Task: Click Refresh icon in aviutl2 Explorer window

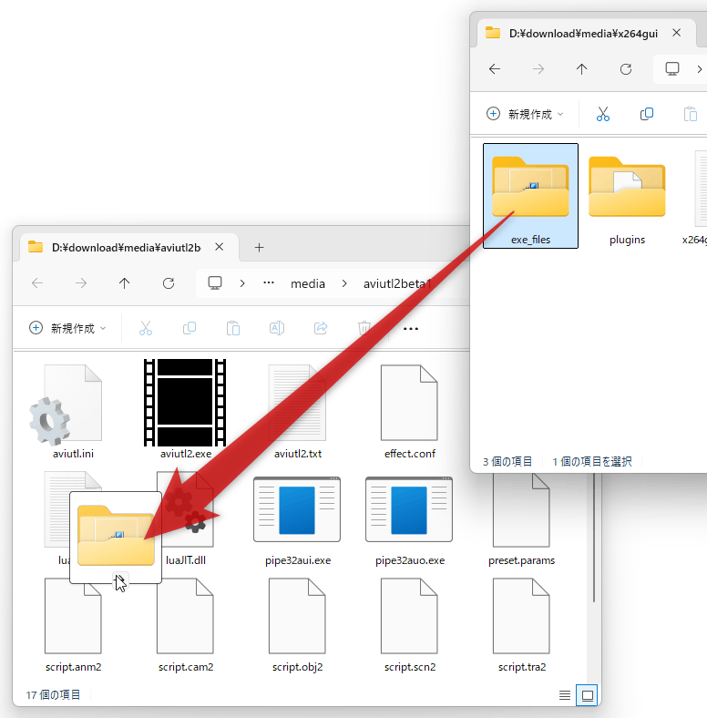Action: coord(169,283)
